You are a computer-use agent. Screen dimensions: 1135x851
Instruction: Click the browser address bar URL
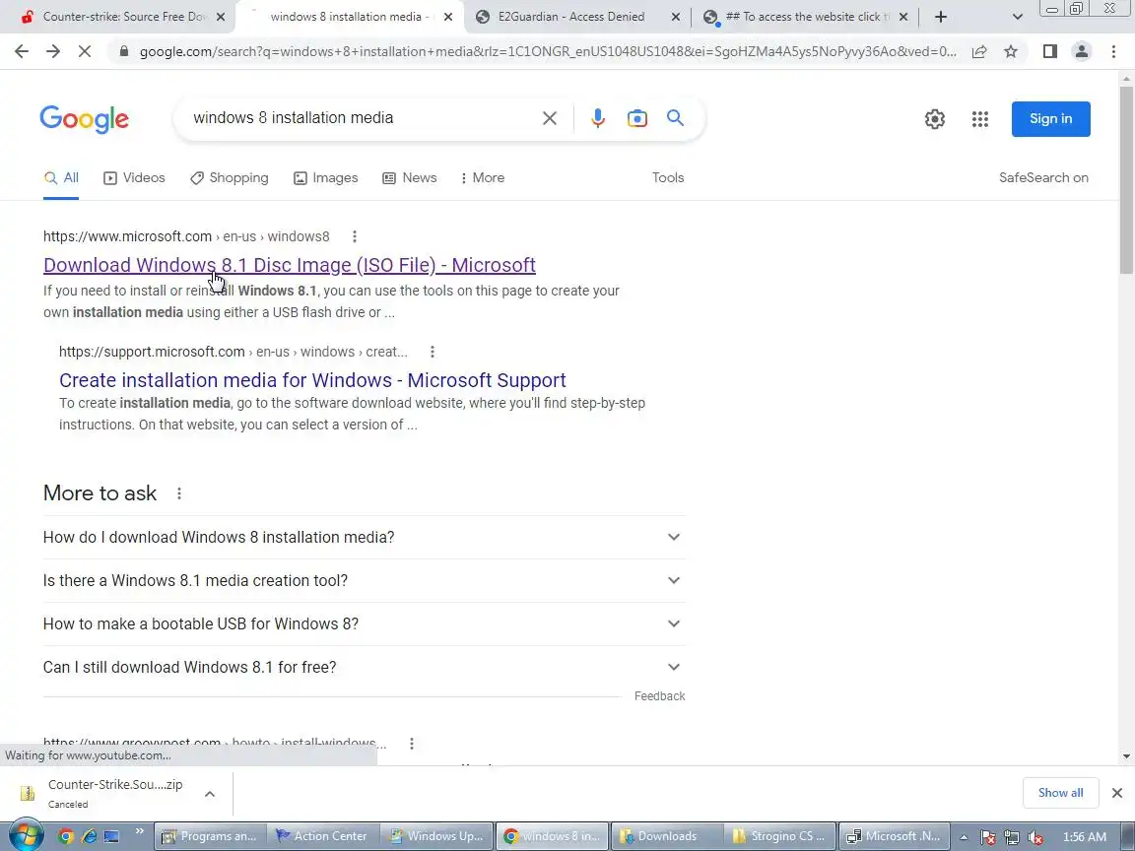click(x=547, y=51)
